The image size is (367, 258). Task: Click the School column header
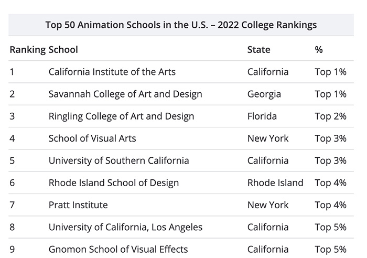[63, 50]
